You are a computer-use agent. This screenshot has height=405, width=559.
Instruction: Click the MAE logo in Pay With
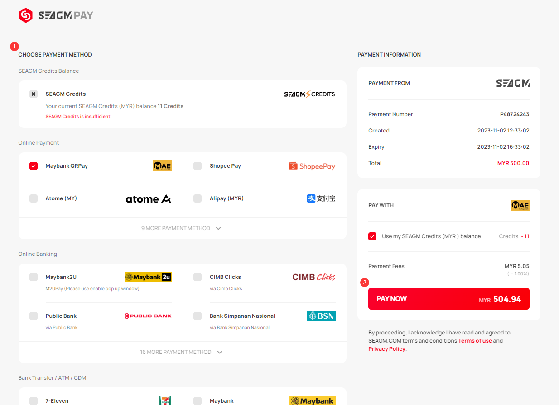[x=520, y=205]
